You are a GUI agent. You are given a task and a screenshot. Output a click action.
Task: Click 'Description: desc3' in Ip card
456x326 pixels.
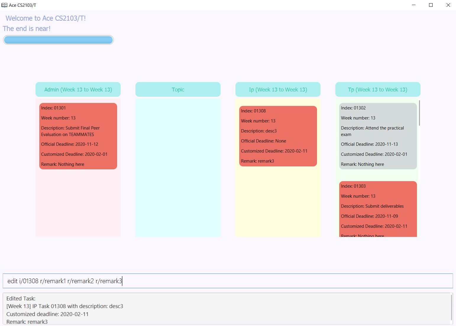pyautogui.click(x=259, y=131)
